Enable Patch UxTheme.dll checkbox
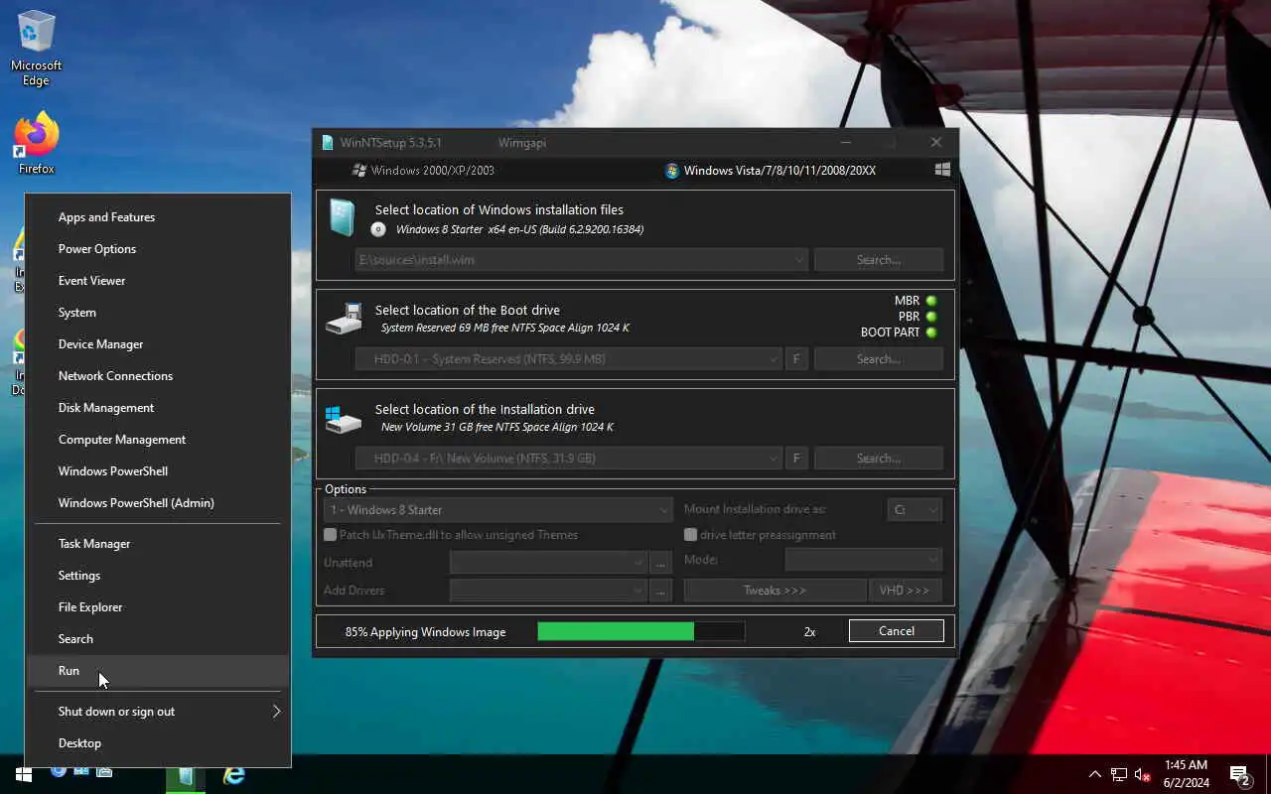The image size is (1271, 794). (331, 535)
